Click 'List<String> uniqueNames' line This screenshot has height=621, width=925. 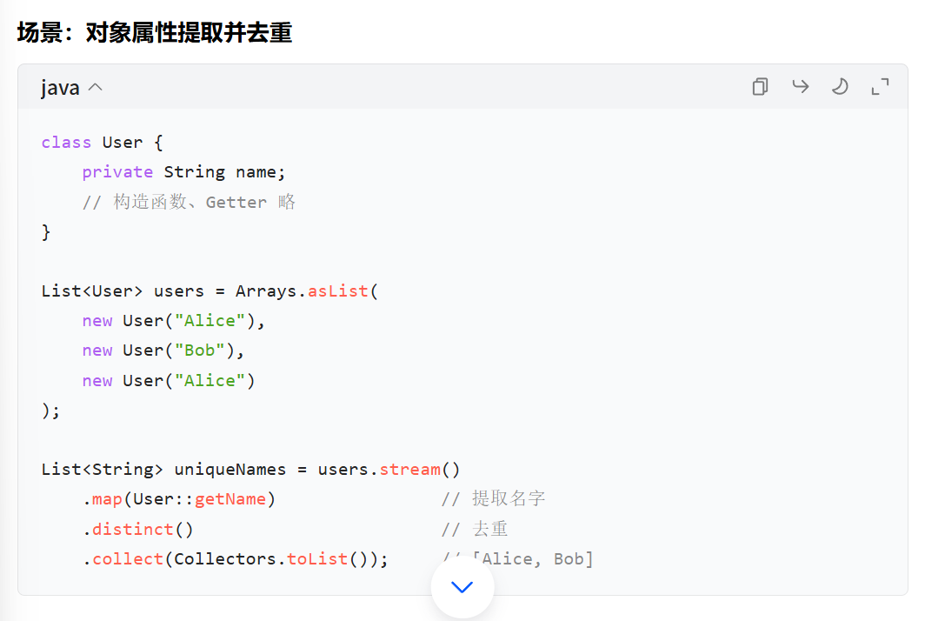250,470
